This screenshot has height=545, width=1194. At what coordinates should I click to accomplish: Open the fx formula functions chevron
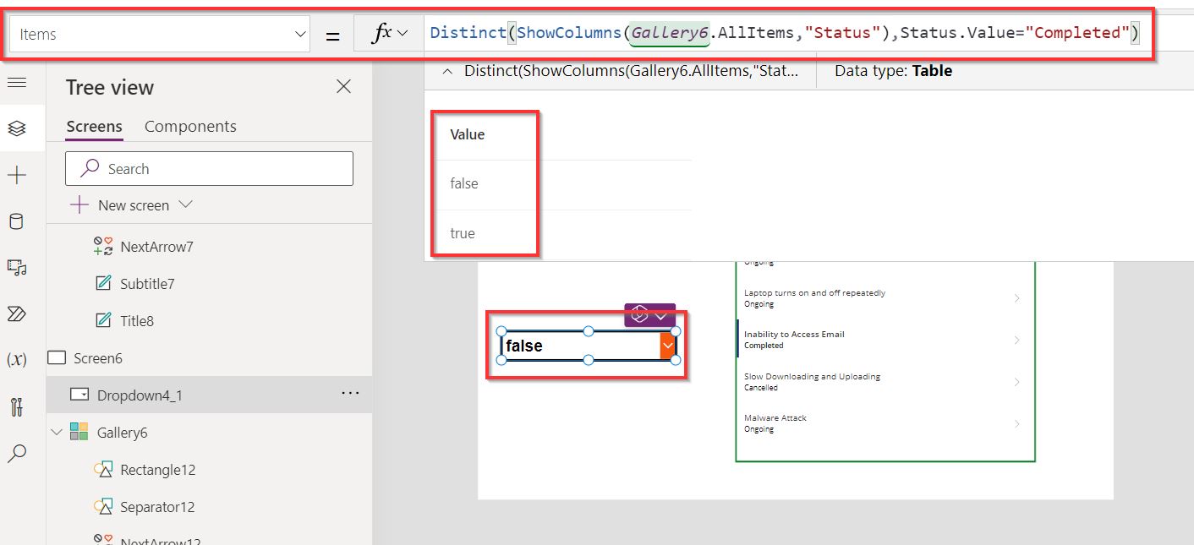click(399, 31)
